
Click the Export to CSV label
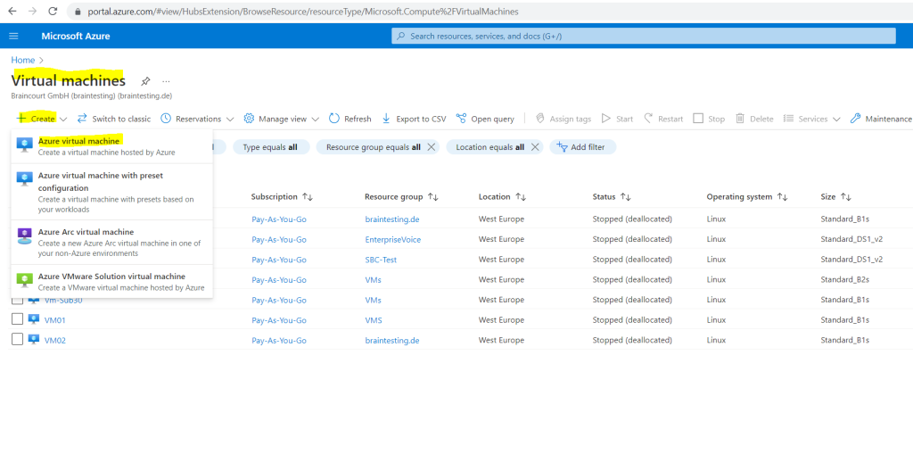(421, 119)
